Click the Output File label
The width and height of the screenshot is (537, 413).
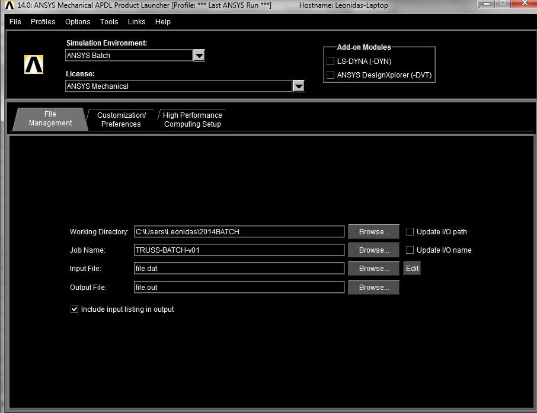click(88, 288)
